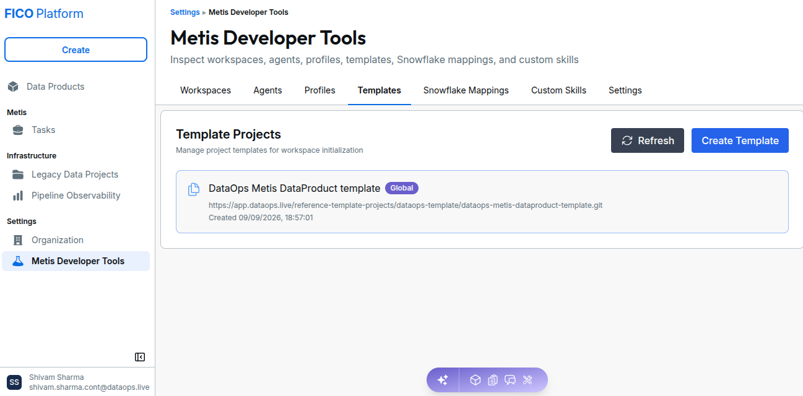The image size is (803, 396).
Task: Switch to the Workspaces tab
Action: (x=206, y=90)
